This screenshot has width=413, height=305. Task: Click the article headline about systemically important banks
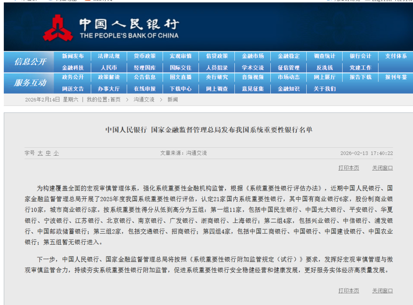click(x=206, y=130)
